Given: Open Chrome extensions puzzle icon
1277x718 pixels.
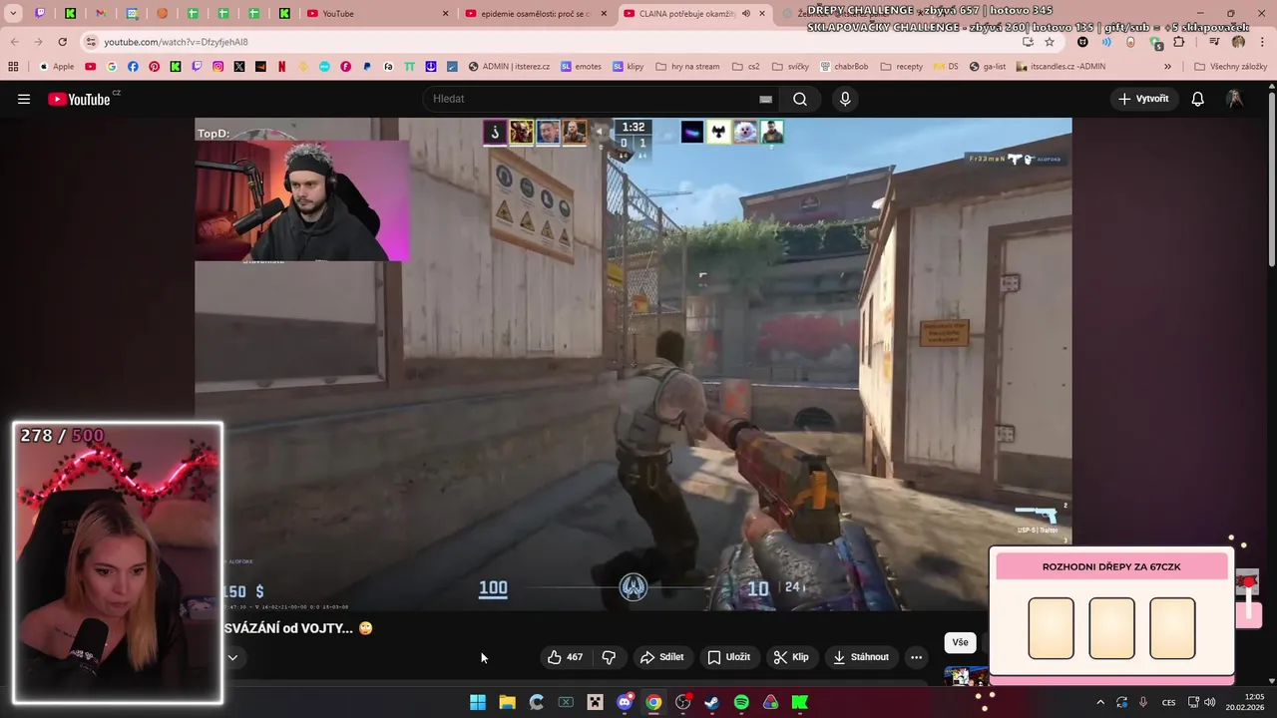Looking at the screenshot, I should [x=1179, y=42].
